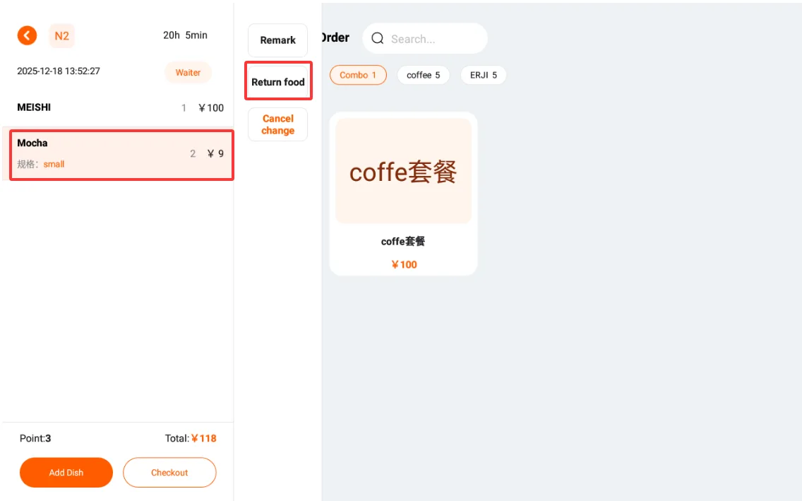Click the 20h 5min duration text
The width and height of the screenshot is (802, 501).
tap(185, 35)
